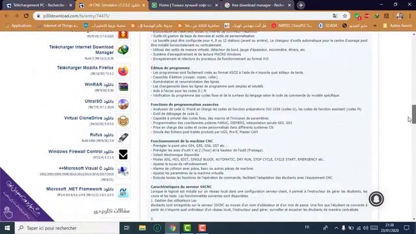Image resolution: width=416 pixels, height=234 pixels.
Task: Open the SCADA bookmark
Action: 328,26
